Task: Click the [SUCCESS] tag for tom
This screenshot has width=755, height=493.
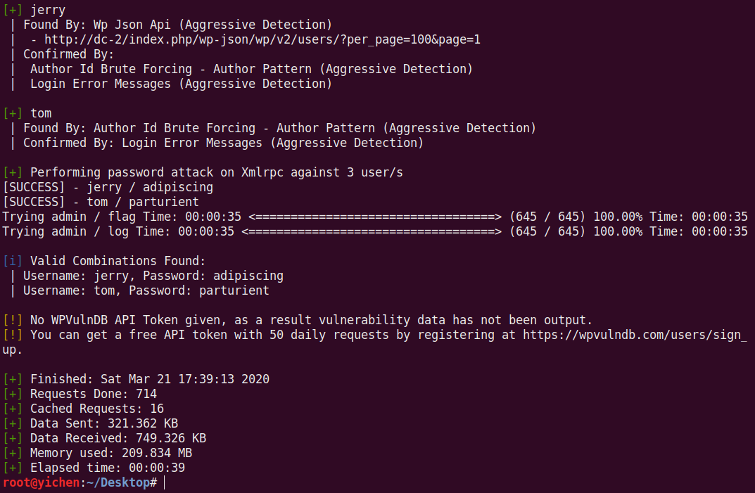Action: coord(34,202)
